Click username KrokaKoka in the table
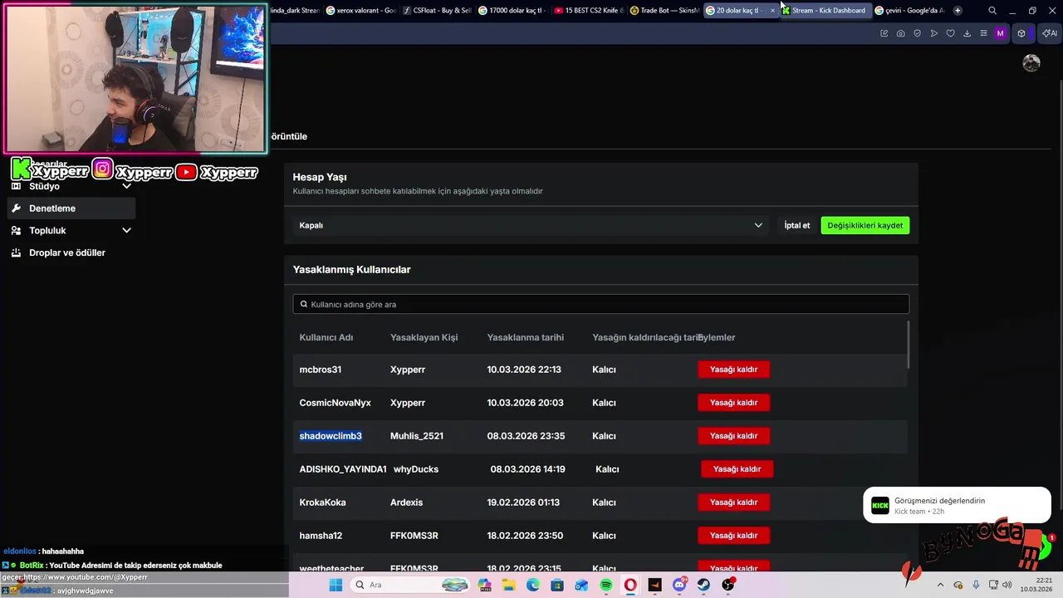The height and width of the screenshot is (598, 1063). (x=323, y=502)
